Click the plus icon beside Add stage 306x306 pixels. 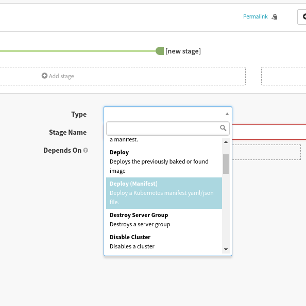44,76
